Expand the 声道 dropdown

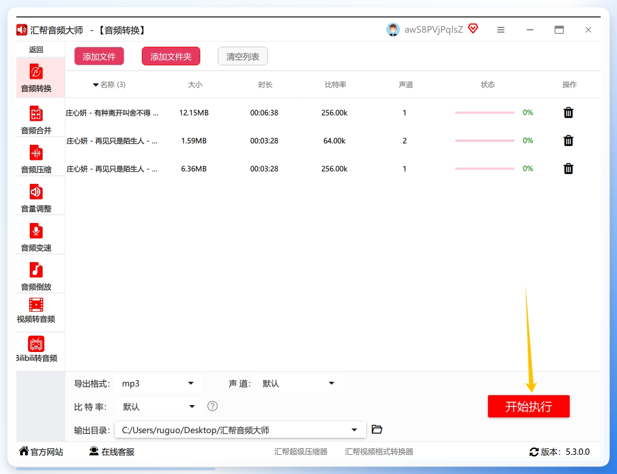(x=332, y=383)
